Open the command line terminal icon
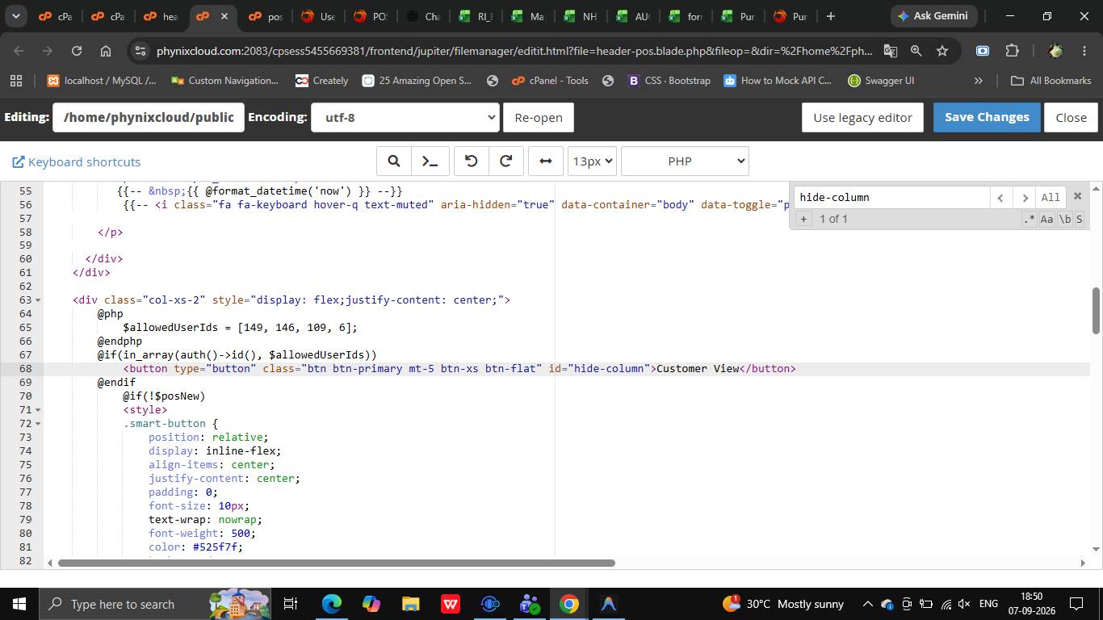The height and width of the screenshot is (620, 1103). click(x=430, y=161)
